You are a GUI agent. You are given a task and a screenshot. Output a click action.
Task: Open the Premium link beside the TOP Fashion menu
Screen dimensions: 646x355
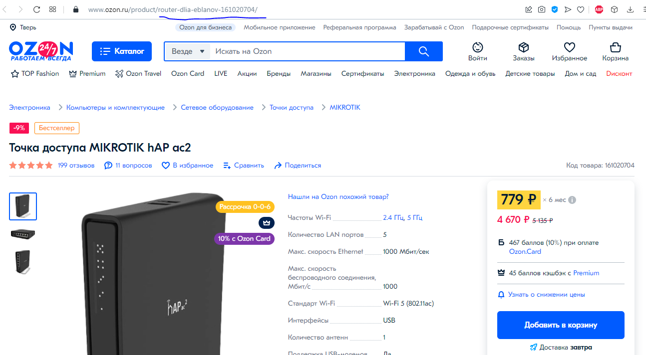pos(87,73)
